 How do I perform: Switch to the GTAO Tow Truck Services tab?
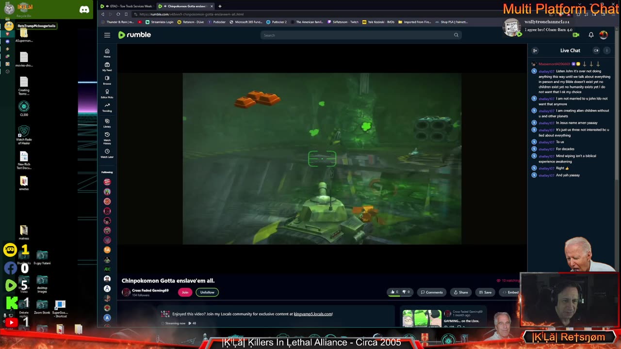coord(126,6)
